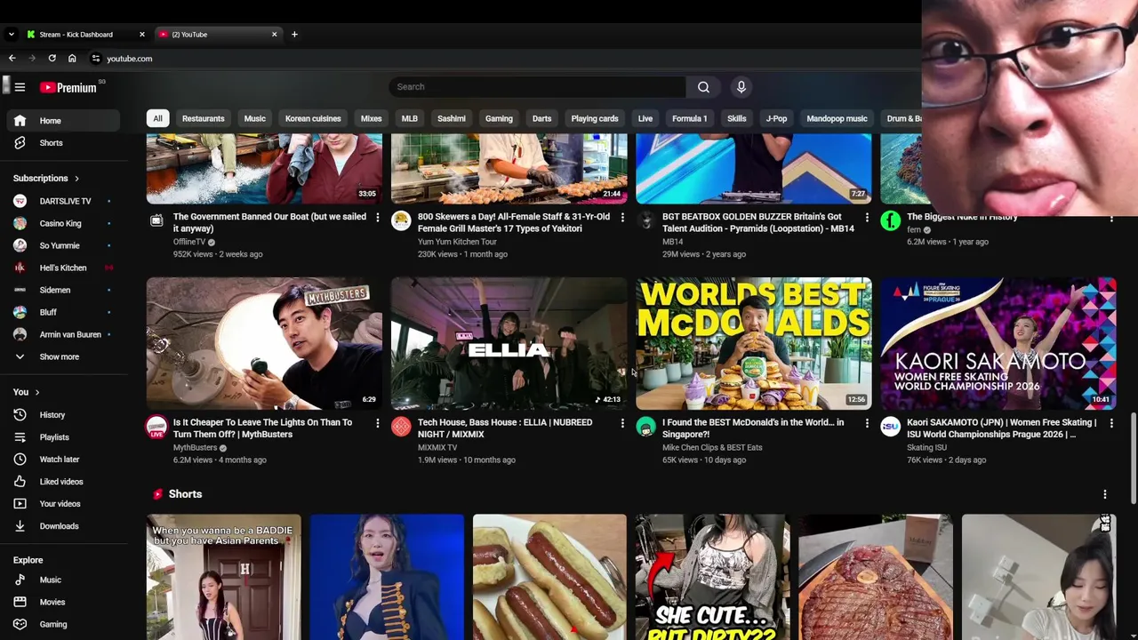Screen dimensions: 1138x640
Task: Open DARTSLIVE TV subscription channel
Action: (62, 201)
